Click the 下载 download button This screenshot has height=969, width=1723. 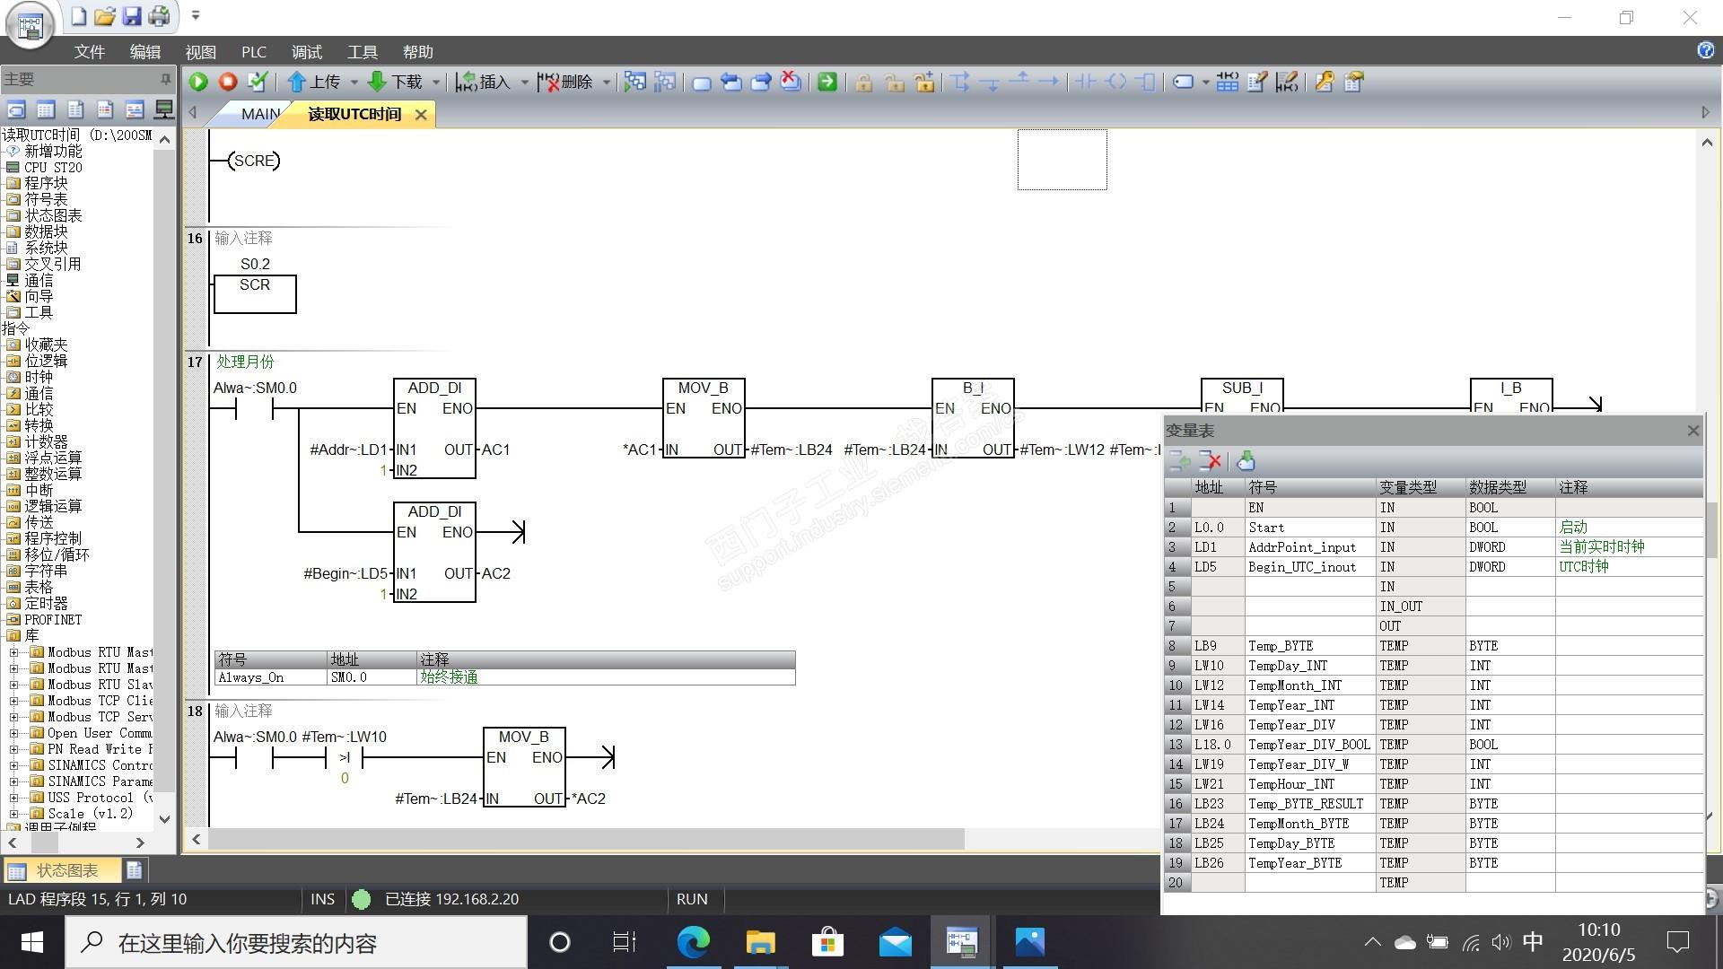coord(395,82)
